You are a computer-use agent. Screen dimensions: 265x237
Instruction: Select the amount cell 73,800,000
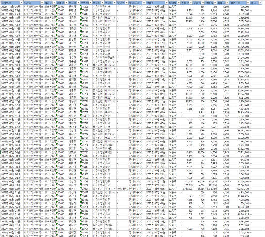click(x=240, y=39)
